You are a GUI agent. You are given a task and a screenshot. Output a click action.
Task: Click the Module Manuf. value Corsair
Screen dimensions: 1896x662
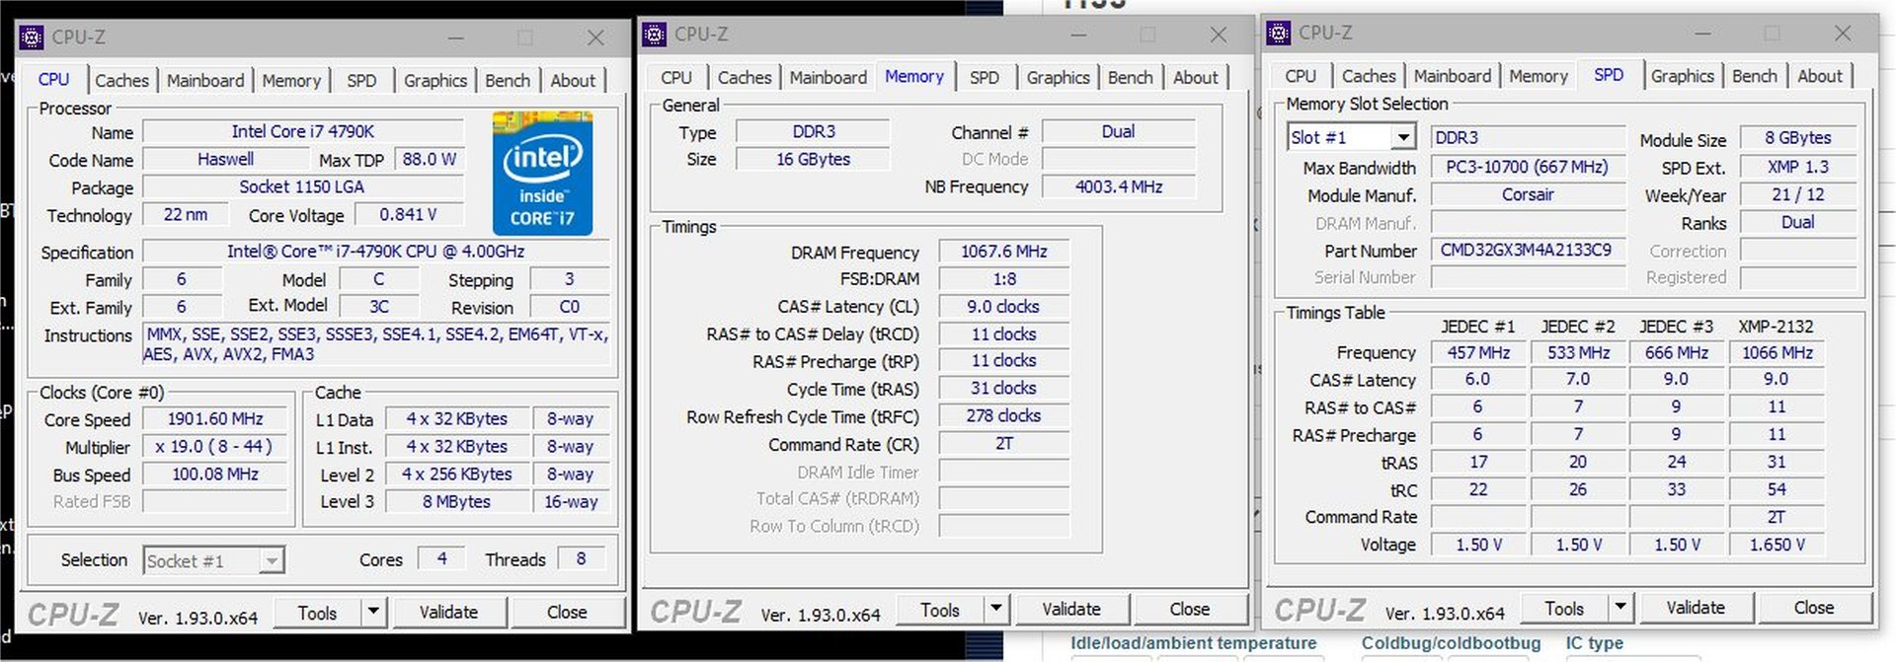[1528, 195]
